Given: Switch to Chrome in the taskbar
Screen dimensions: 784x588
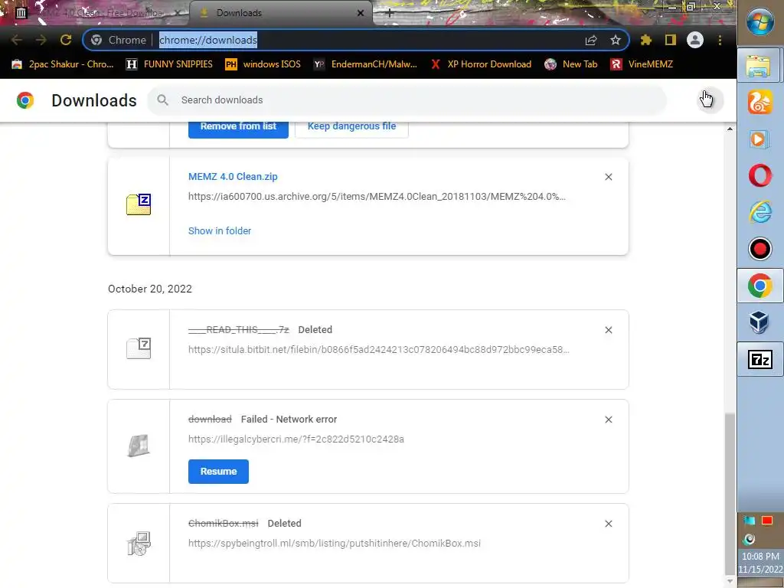Looking at the screenshot, I should [760, 286].
